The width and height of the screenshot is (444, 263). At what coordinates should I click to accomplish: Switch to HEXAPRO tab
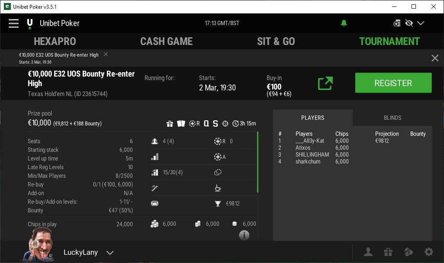tap(55, 42)
